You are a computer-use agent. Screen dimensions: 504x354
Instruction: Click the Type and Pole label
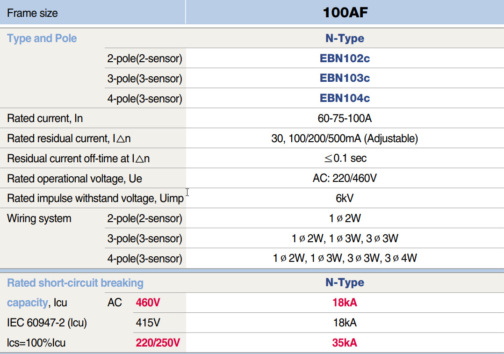[x=42, y=38]
